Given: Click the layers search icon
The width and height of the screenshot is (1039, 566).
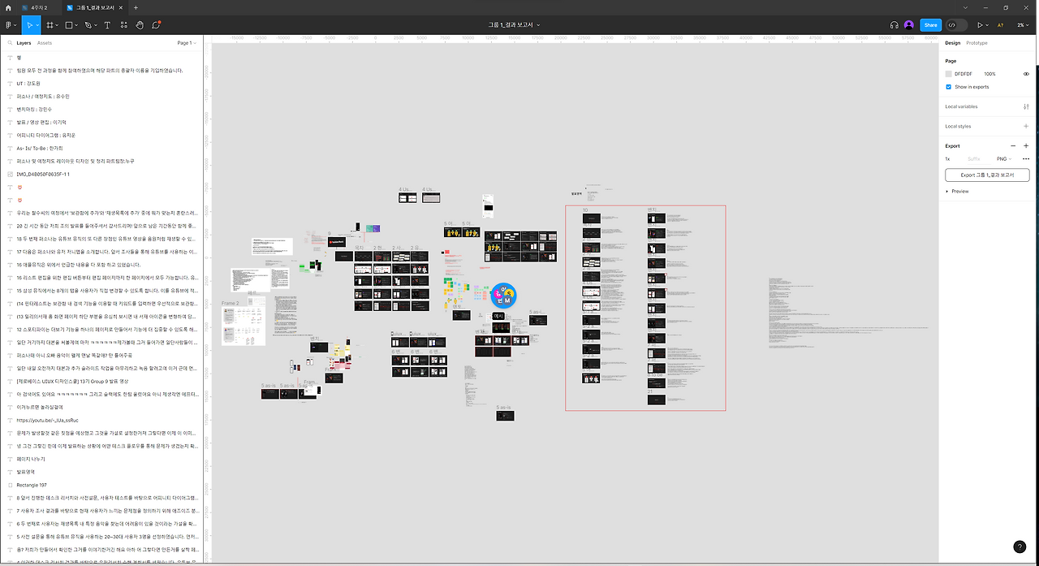Looking at the screenshot, I should (x=10, y=43).
